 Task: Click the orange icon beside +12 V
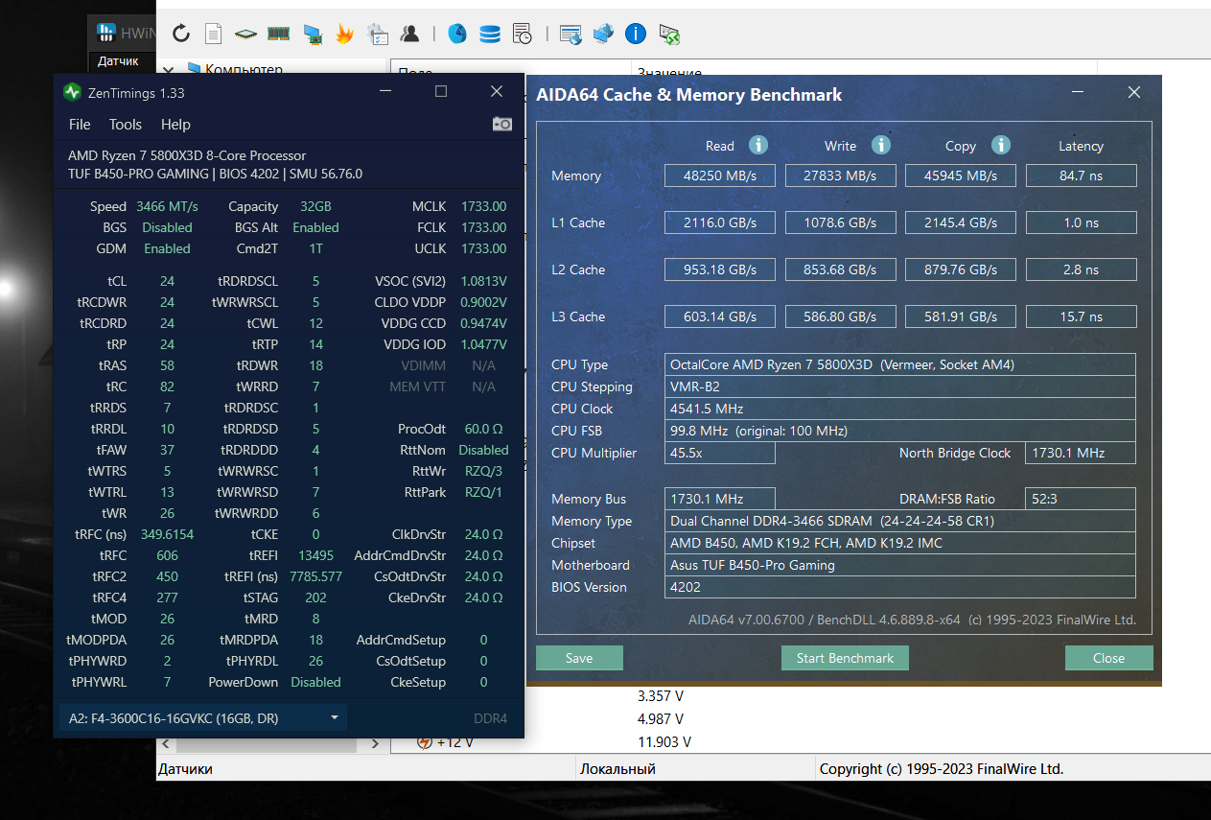(x=424, y=742)
